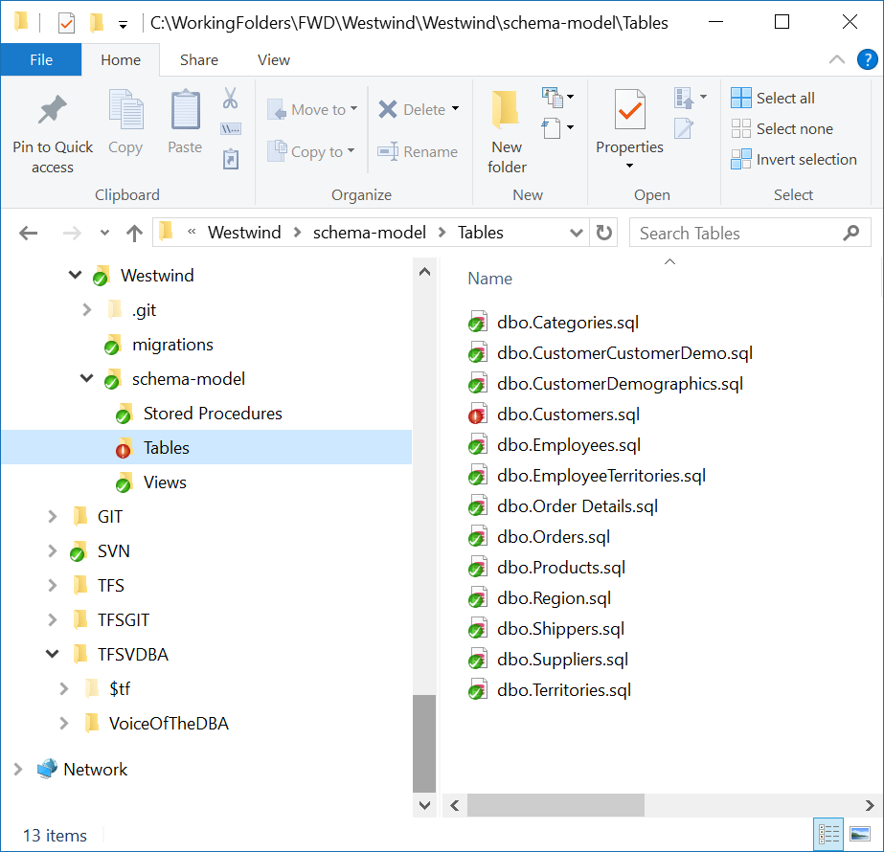This screenshot has width=884, height=852.
Task: Select the dbo.Customers.sql file
Action: tap(568, 415)
